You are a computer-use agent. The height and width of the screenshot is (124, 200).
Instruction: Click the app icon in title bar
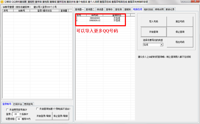(x=2, y=2)
